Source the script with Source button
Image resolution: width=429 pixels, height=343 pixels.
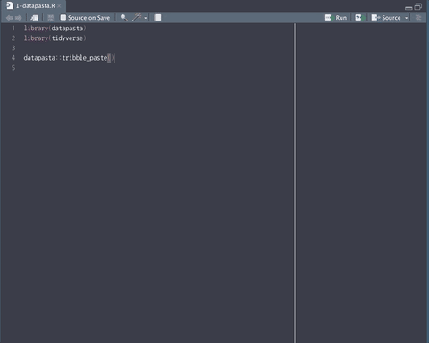pos(386,18)
